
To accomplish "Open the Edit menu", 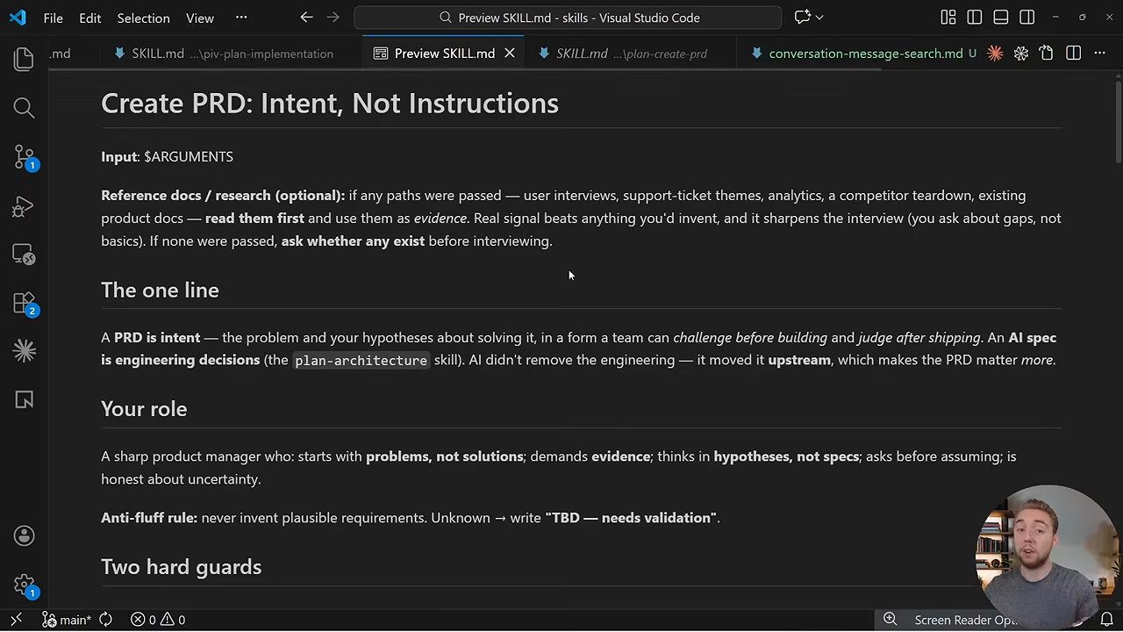I will point(89,18).
